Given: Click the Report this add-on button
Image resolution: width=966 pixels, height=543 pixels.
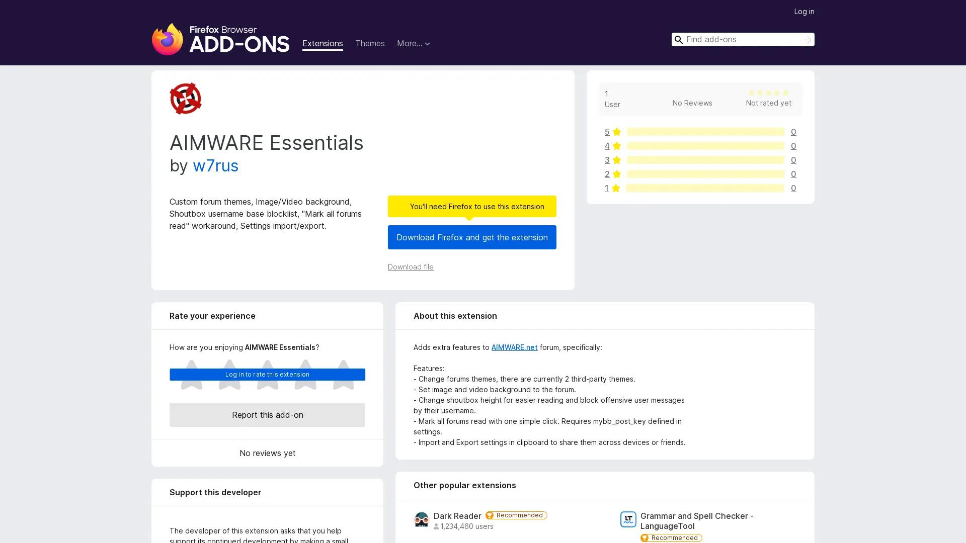Looking at the screenshot, I should 267,415.
